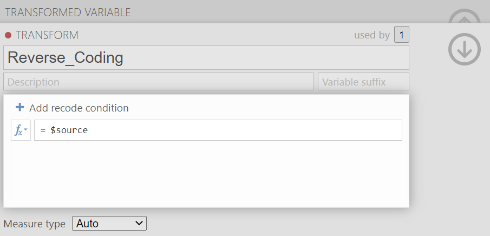The height and width of the screenshot is (236, 490).
Task: Open the fx function picker icon
Action: (21, 130)
